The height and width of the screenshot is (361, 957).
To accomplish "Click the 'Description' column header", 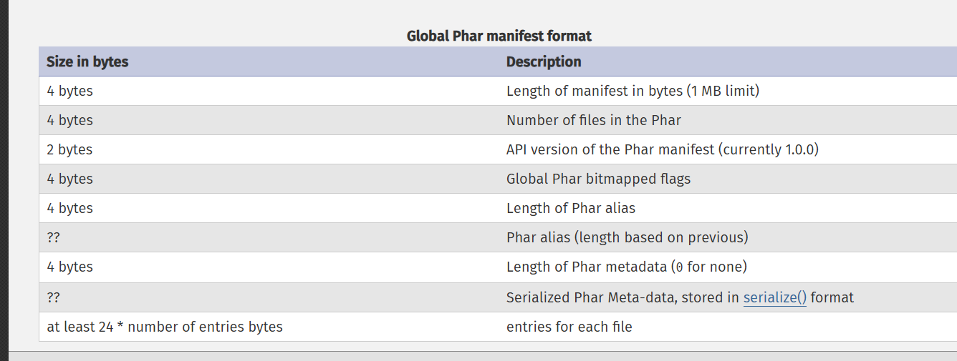I will tap(544, 61).
